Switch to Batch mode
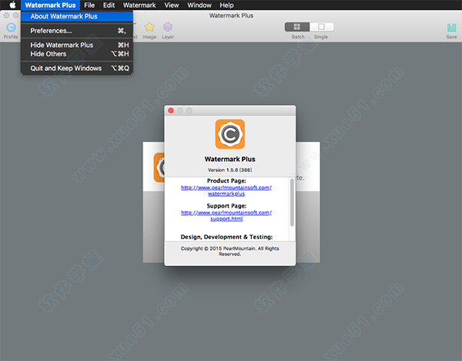This screenshot has width=462, height=361. (297, 27)
